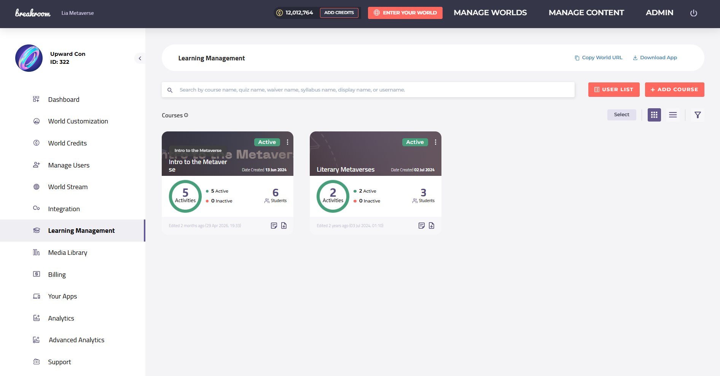The width and height of the screenshot is (720, 376).
Task: Click the breakroom logo
Action: pos(33,13)
